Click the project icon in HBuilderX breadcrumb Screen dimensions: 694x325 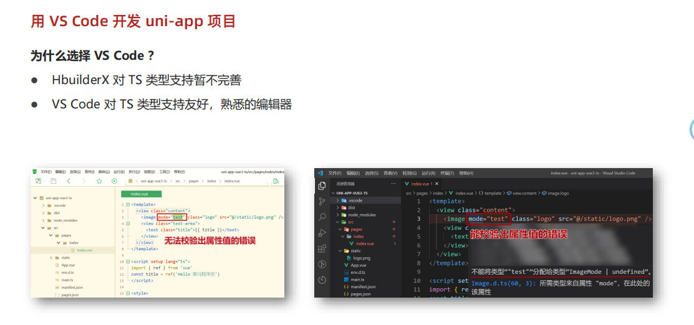point(130,181)
